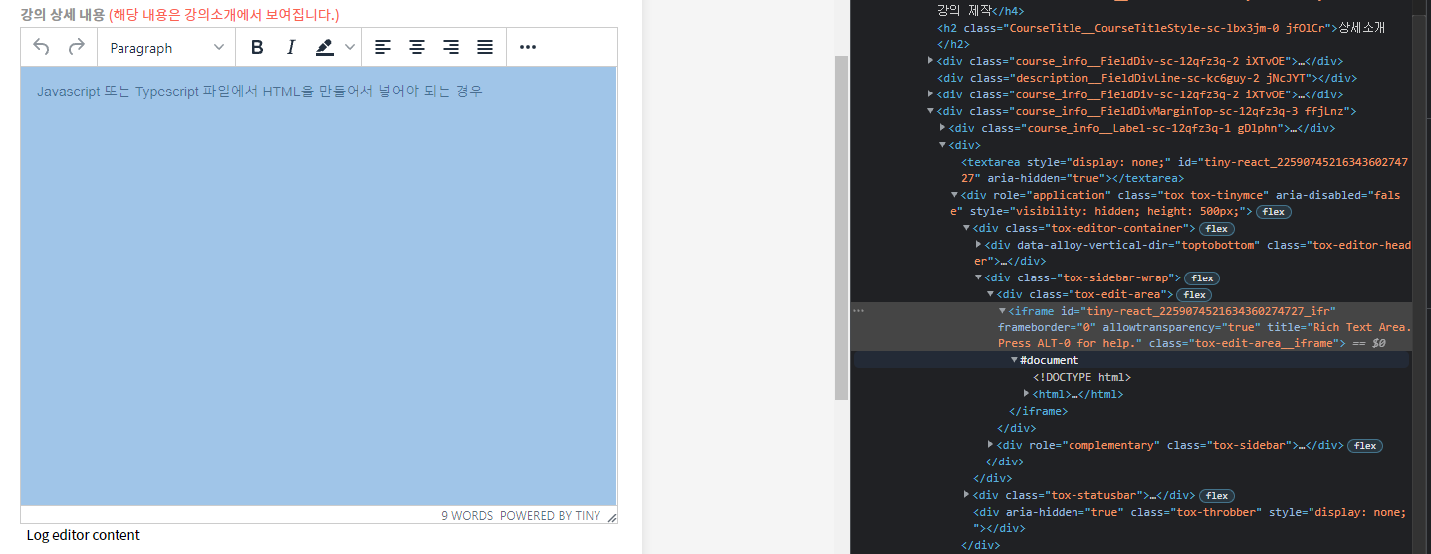Open the highlight color picker chevron
The width and height of the screenshot is (1431, 554).
350,47
